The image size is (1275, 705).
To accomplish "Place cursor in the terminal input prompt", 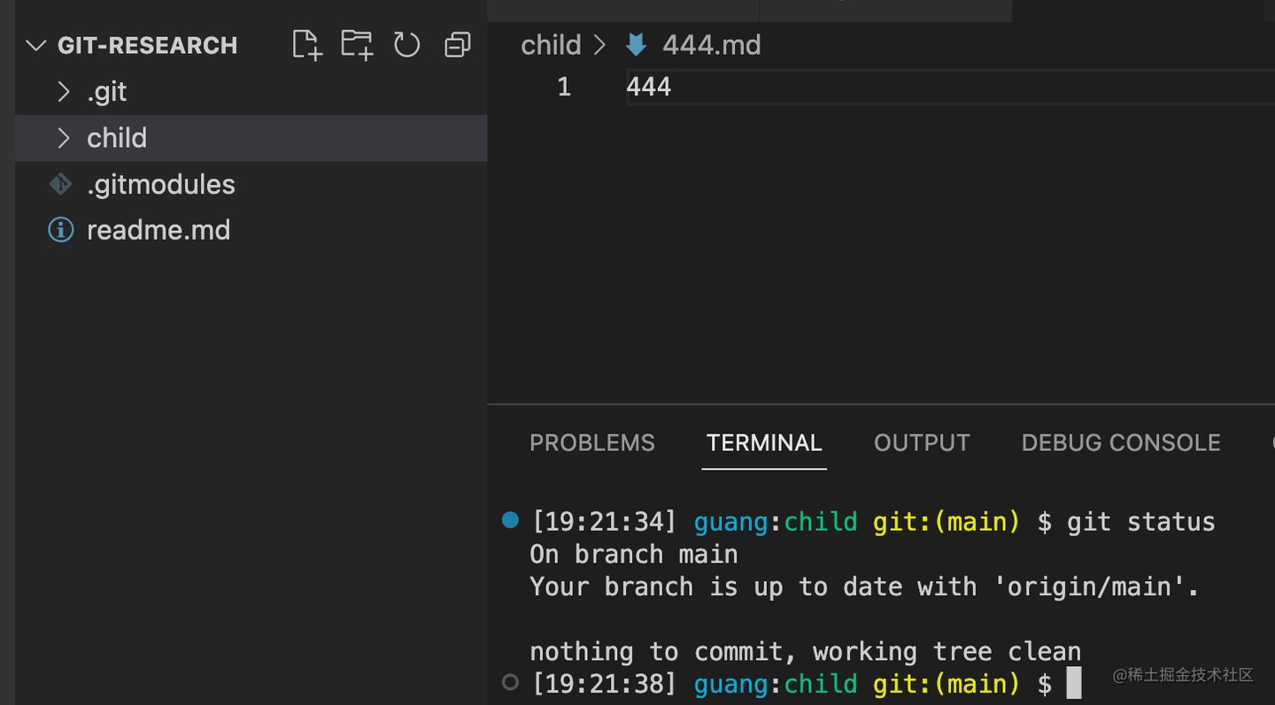I will [x=1074, y=683].
